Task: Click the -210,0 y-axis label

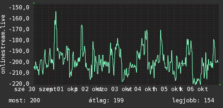Action: [x=19, y=73]
